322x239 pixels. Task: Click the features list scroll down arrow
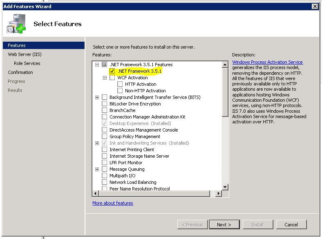click(225, 187)
